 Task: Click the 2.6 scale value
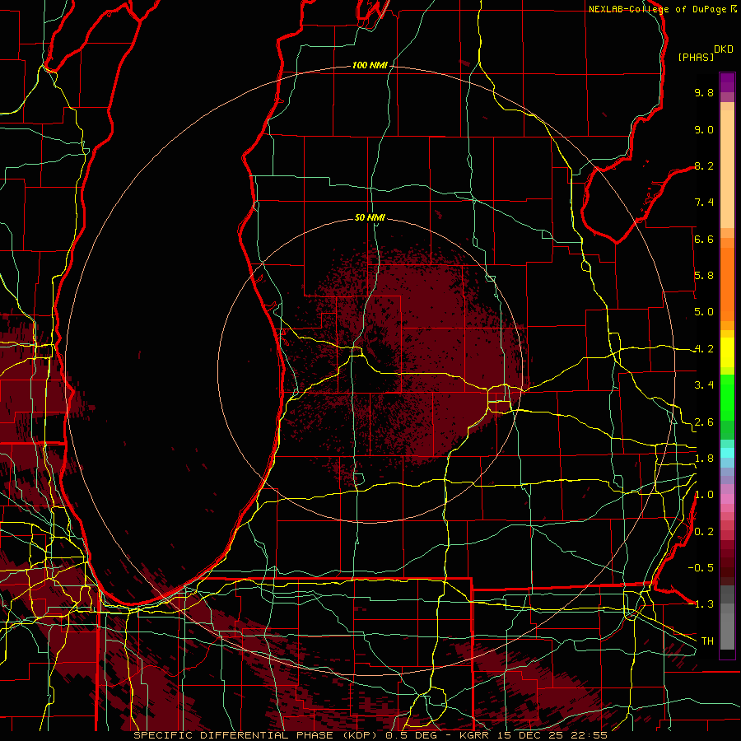pos(704,422)
